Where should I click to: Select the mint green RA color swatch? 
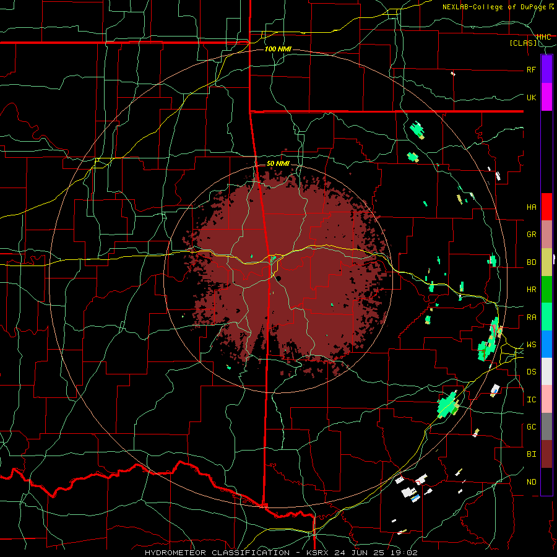click(546, 317)
